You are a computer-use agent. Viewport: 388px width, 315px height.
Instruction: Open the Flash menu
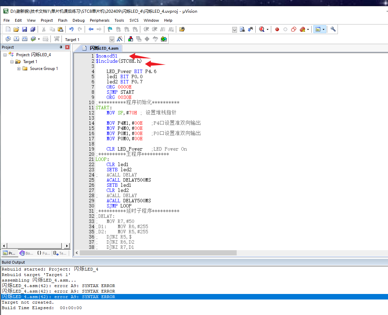pyautogui.click(x=63, y=20)
